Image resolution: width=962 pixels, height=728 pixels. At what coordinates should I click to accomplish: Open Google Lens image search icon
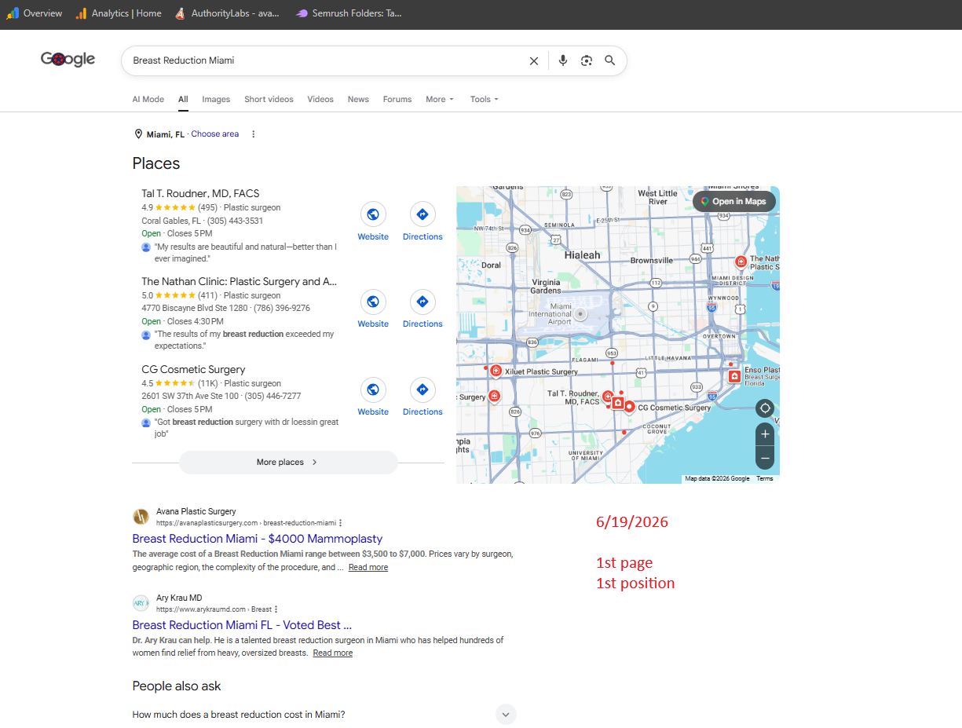point(586,60)
